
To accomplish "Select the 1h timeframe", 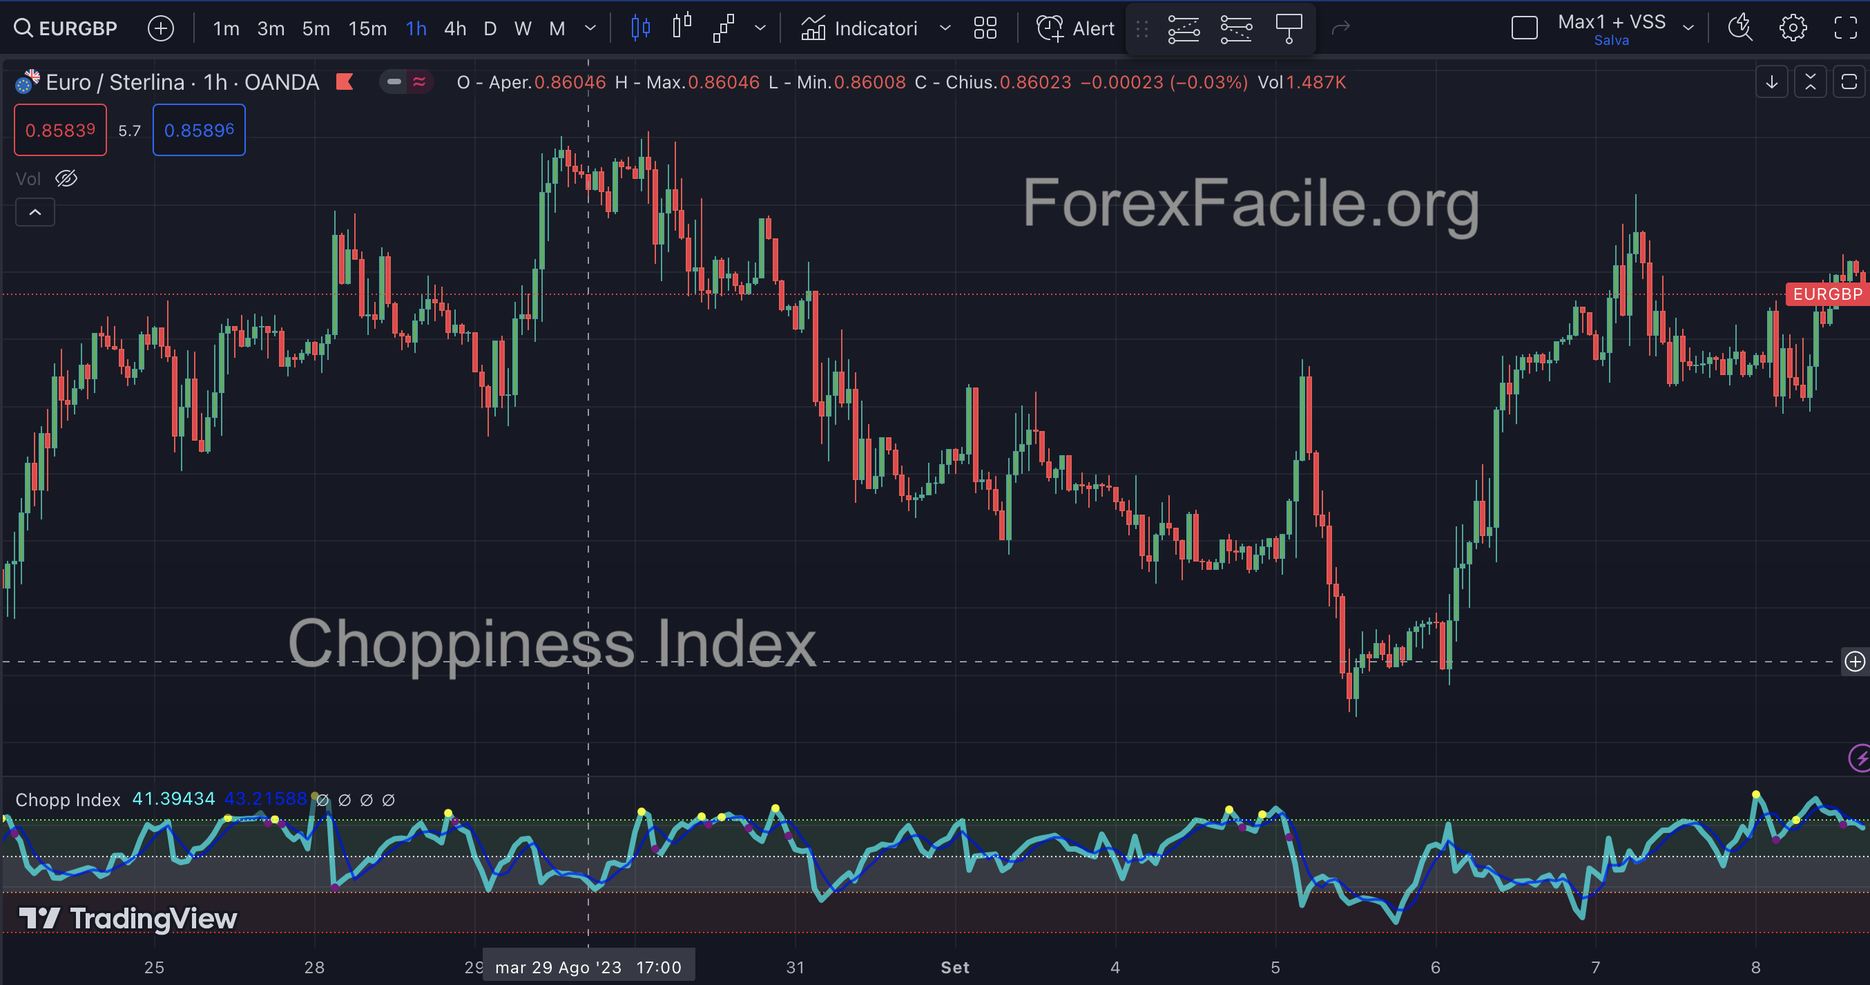I will pos(416,28).
